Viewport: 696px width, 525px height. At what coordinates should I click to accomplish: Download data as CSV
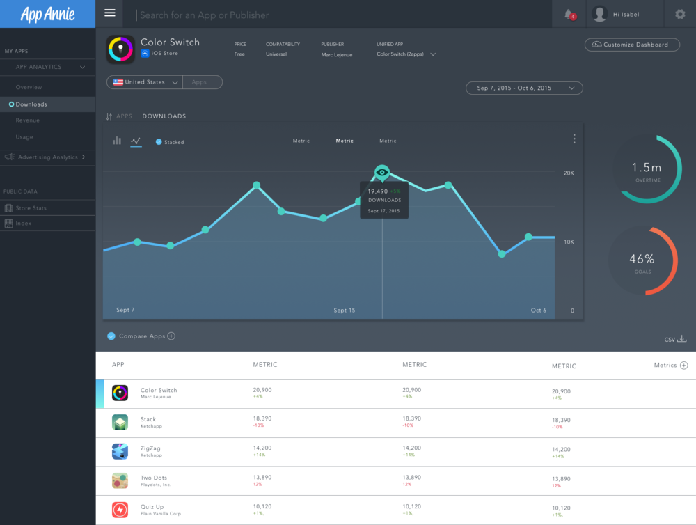point(676,339)
